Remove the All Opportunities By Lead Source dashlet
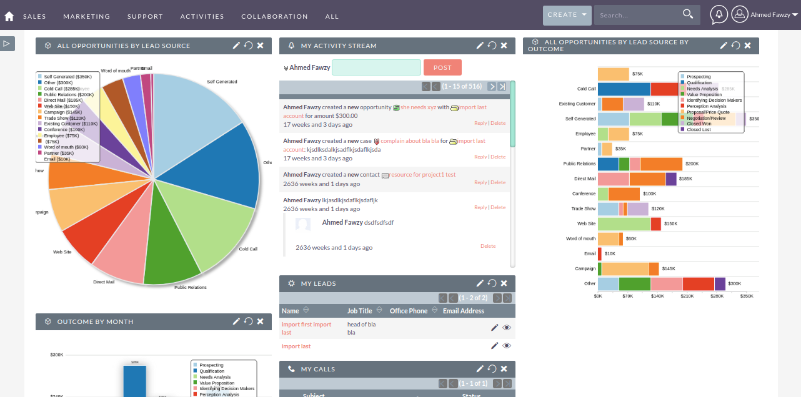 click(x=260, y=46)
